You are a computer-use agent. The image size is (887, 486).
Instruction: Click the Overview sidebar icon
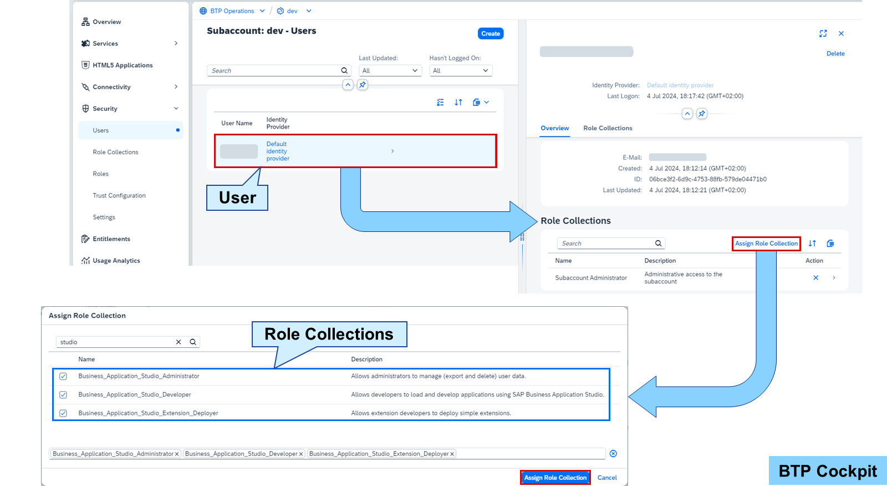(85, 22)
